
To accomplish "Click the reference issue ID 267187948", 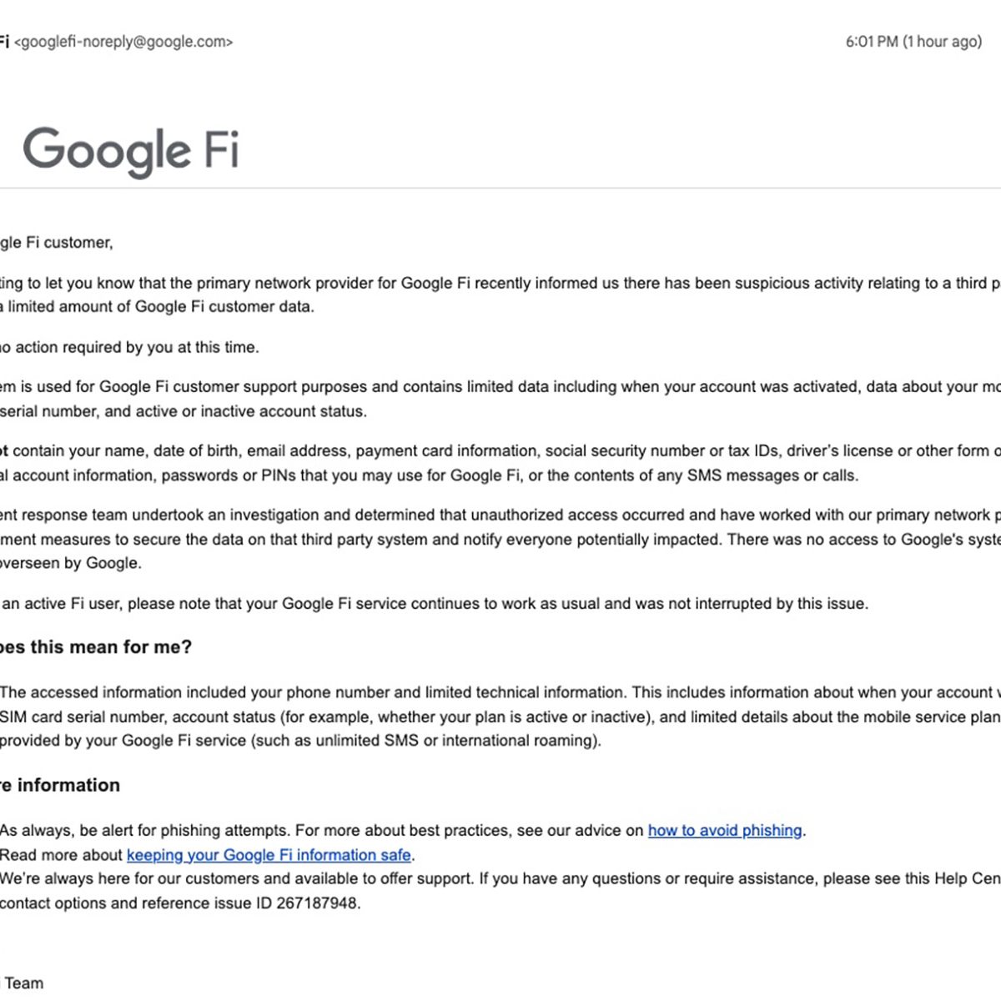I will (317, 903).
